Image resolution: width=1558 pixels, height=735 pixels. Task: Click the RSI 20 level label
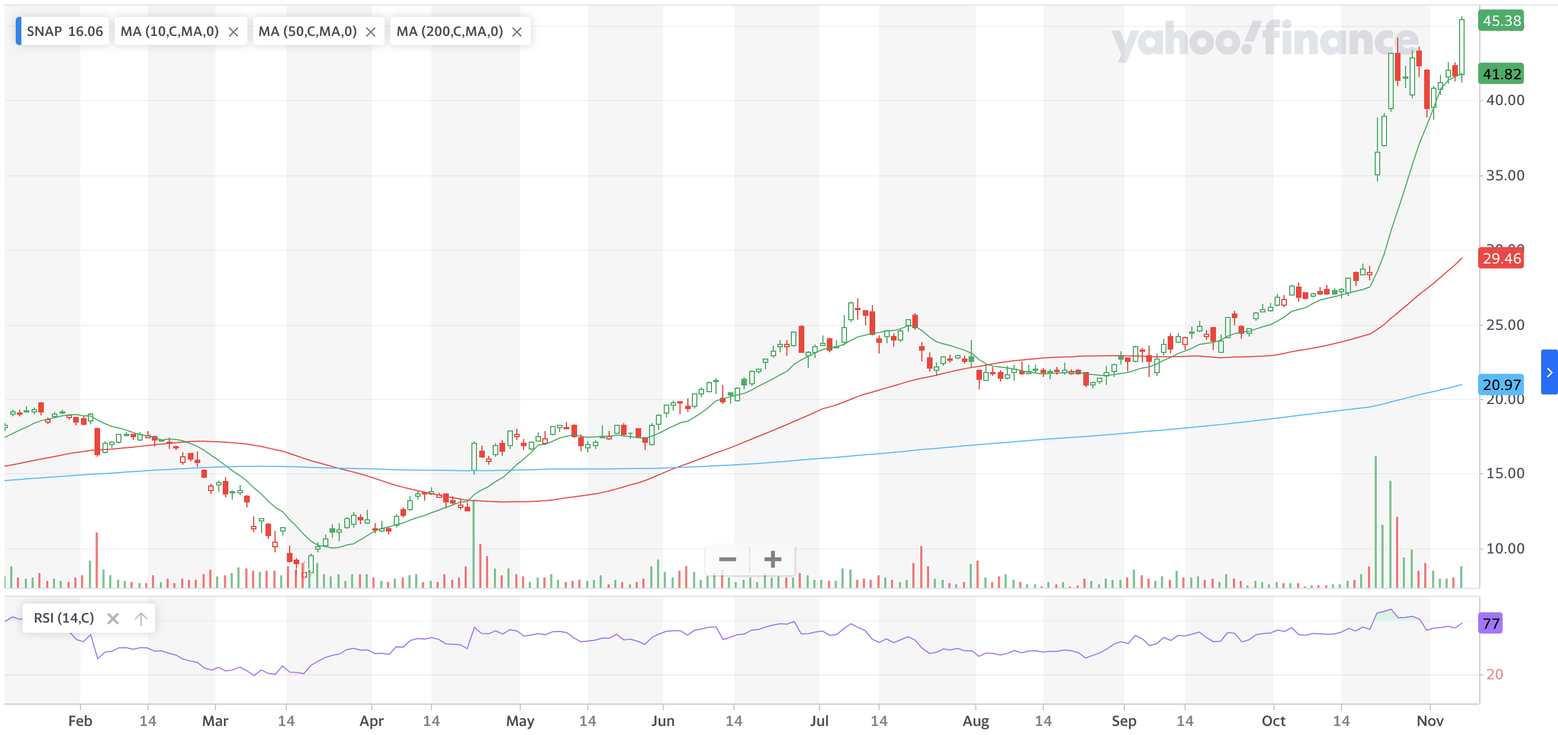(1494, 674)
